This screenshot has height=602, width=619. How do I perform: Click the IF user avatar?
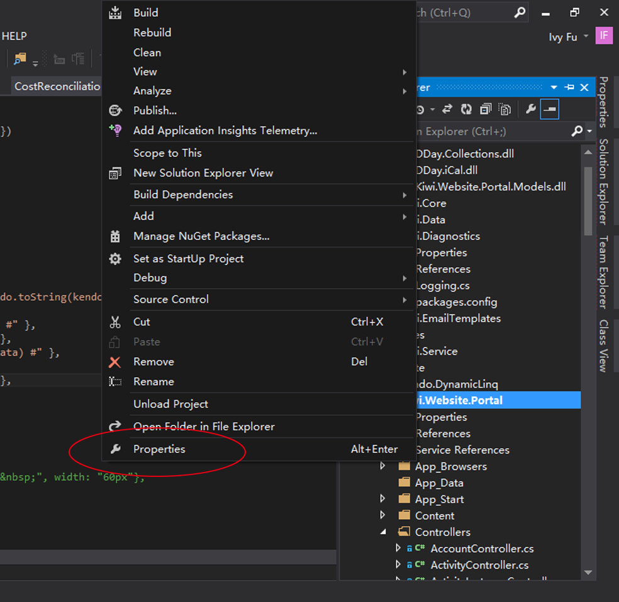click(x=604, y=36)
